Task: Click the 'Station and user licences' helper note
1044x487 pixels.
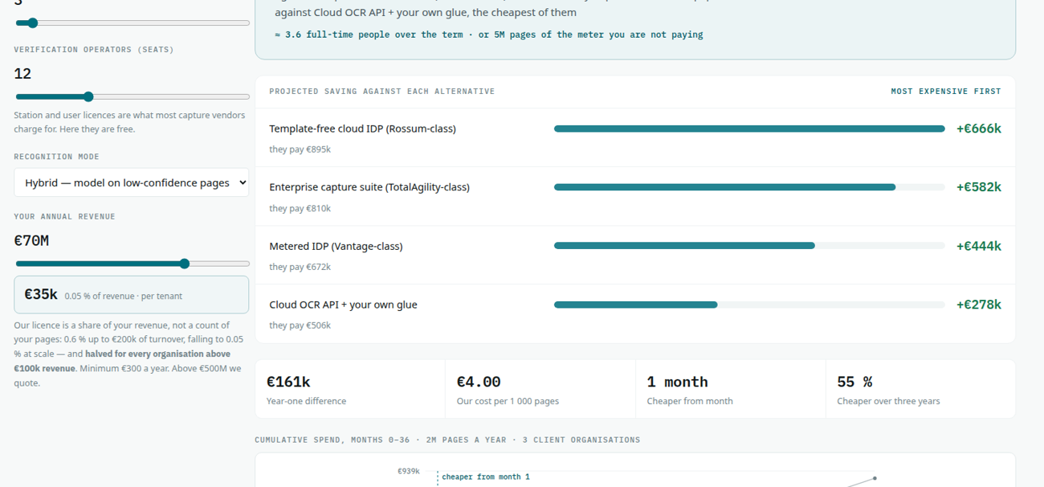Action: pyautogui.click(x=129, y=122)
